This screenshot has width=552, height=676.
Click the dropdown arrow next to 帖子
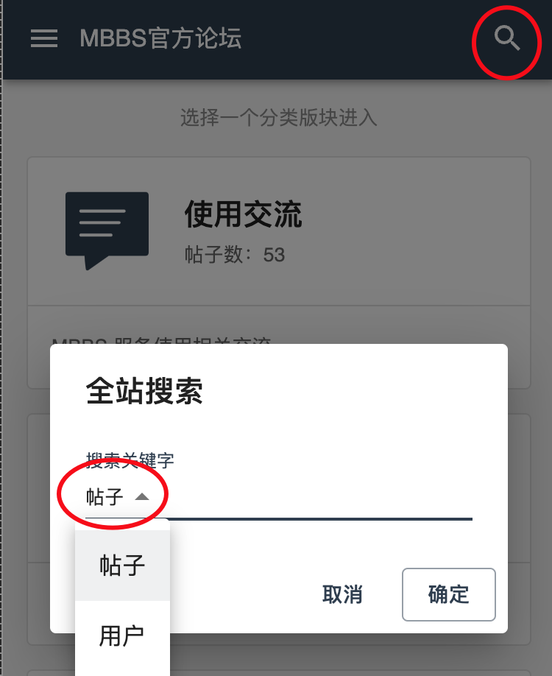[x=142, y=496]
